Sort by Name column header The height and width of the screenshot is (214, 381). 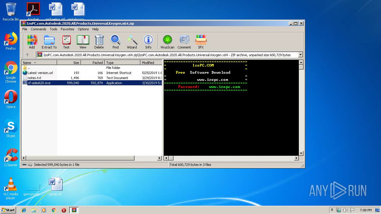pos(39,62)
